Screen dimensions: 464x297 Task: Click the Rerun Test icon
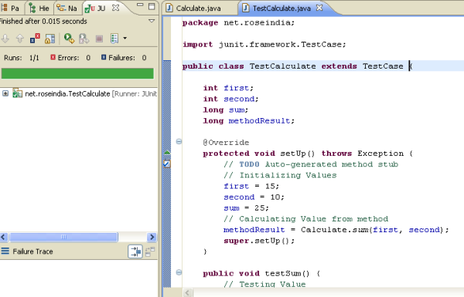pos(70,39)
